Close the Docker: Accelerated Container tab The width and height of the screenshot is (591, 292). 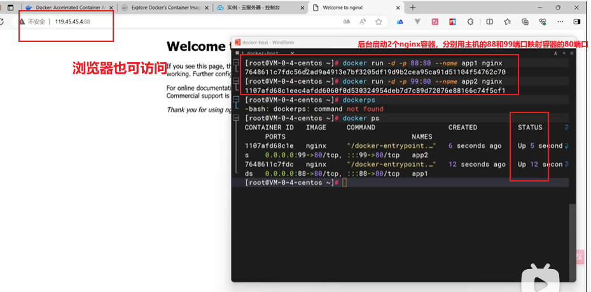pos(111,8)
